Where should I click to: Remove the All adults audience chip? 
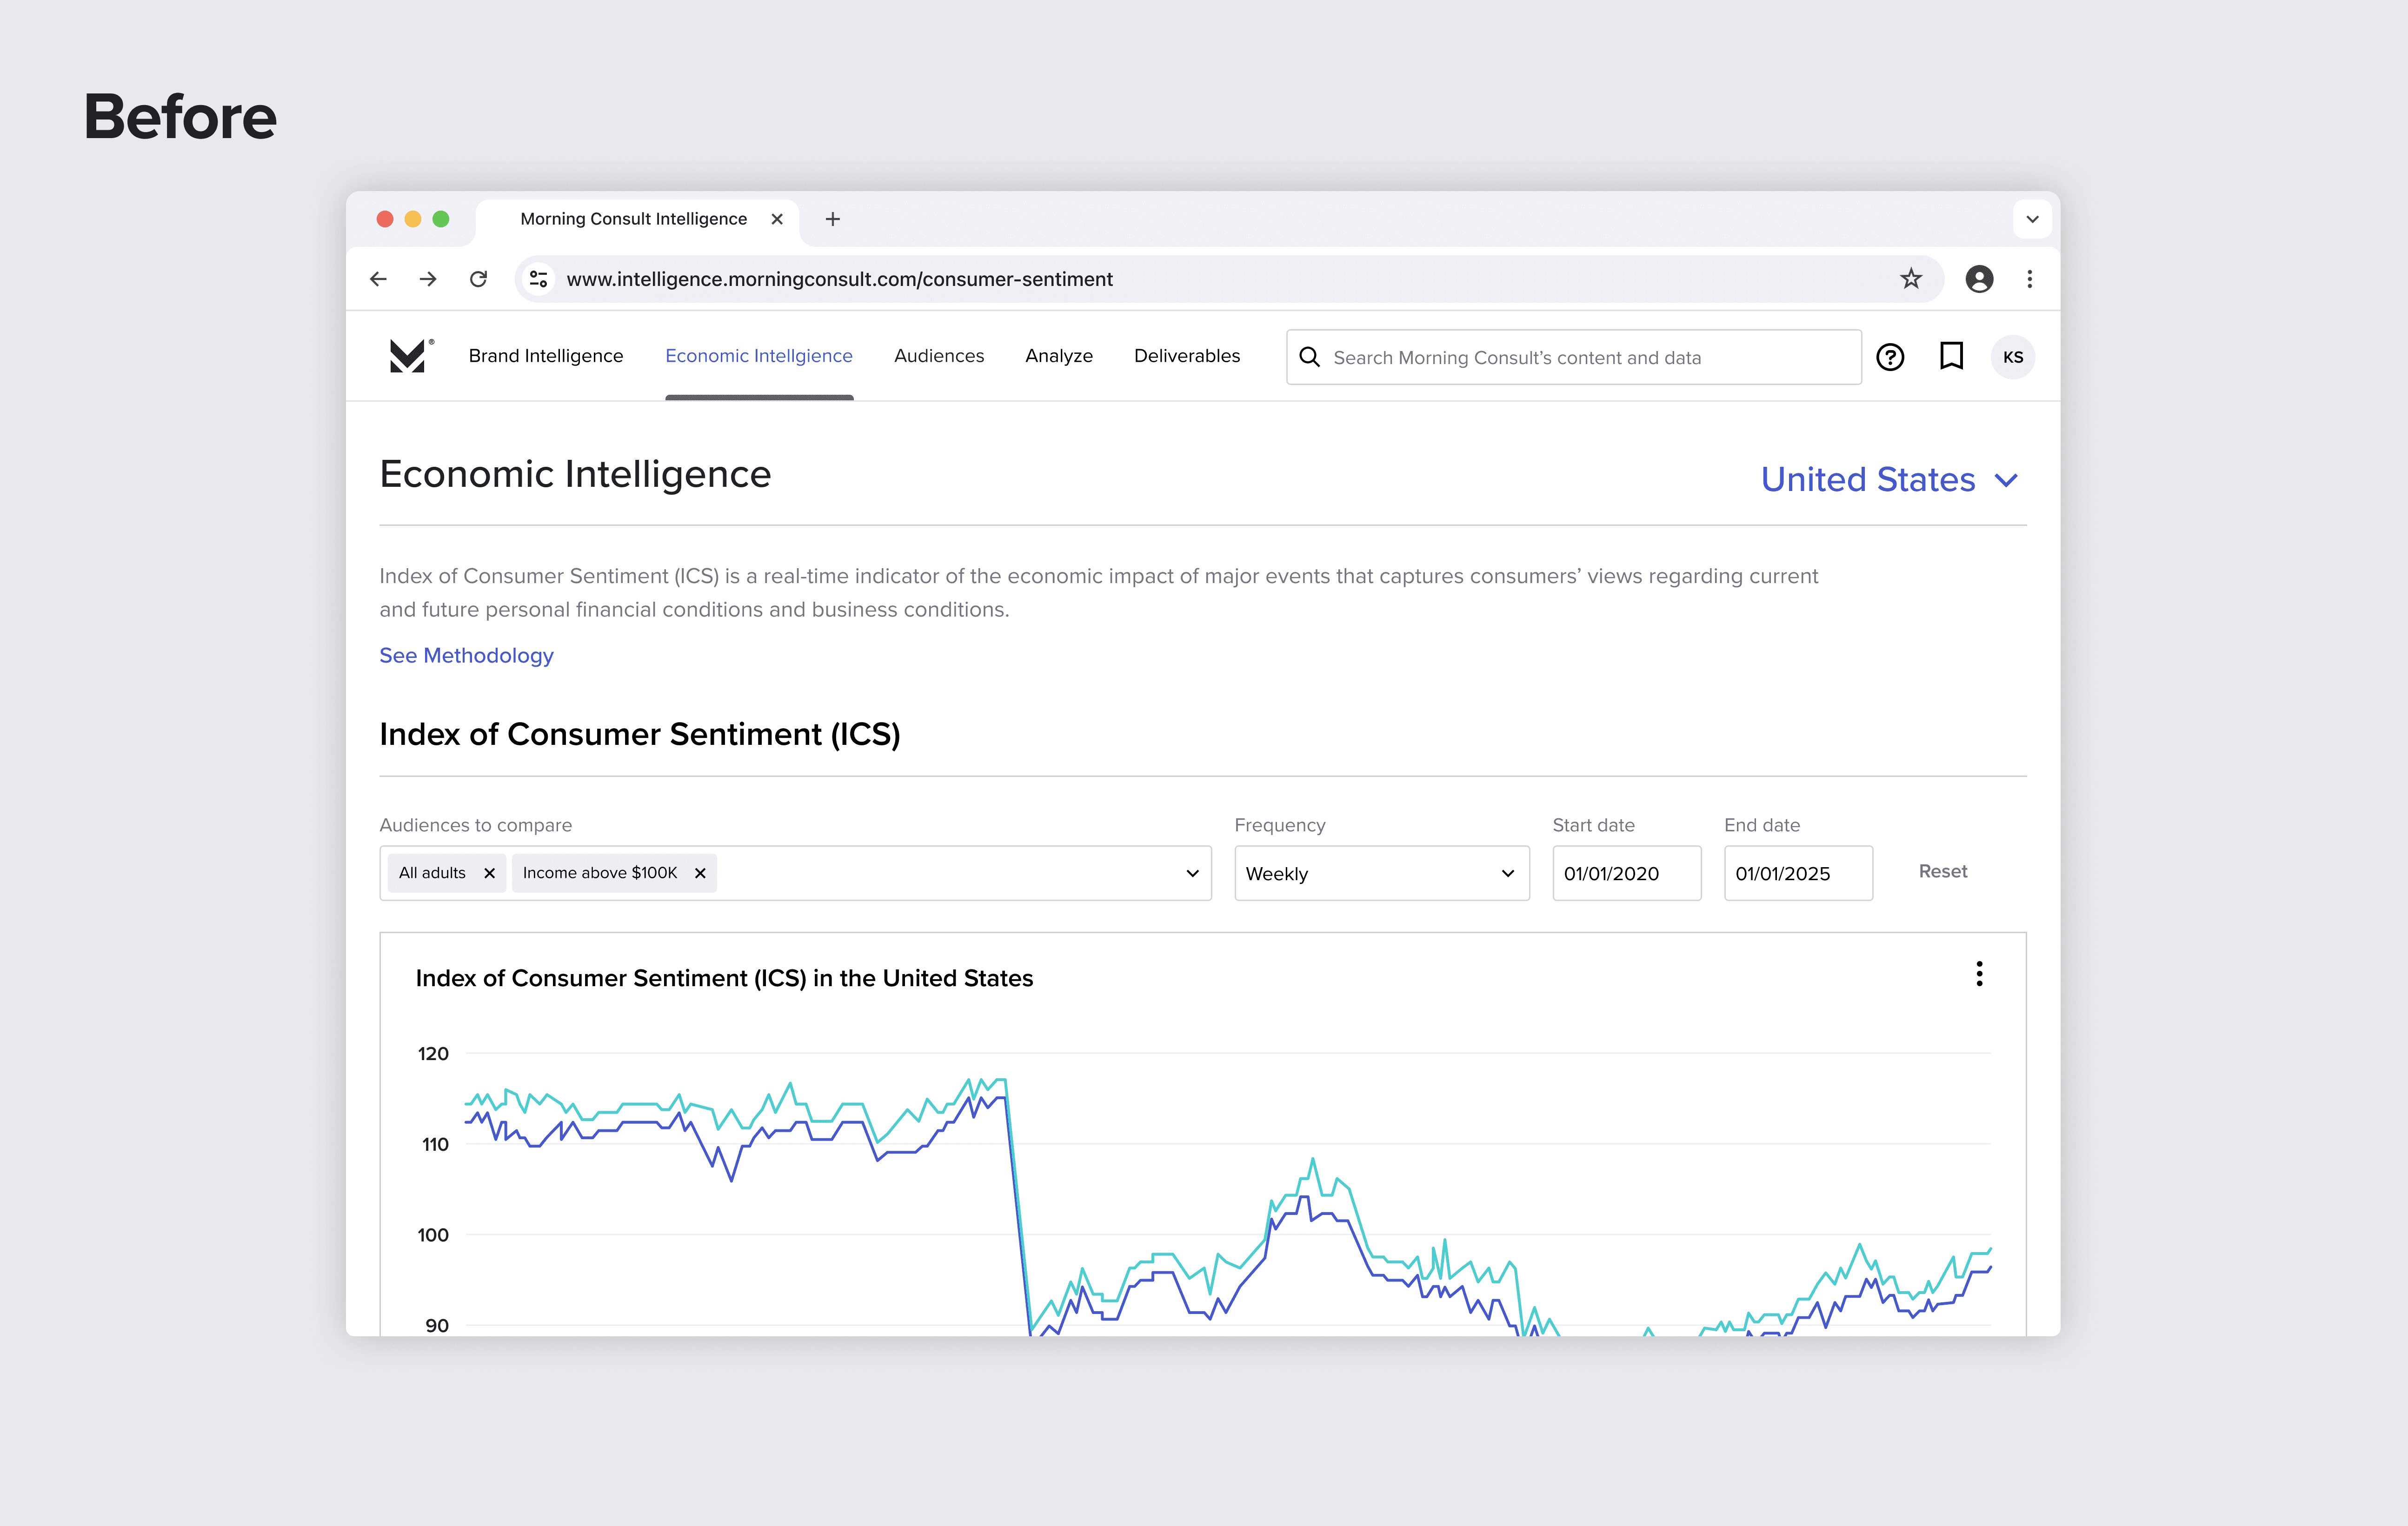pos(489,873)
